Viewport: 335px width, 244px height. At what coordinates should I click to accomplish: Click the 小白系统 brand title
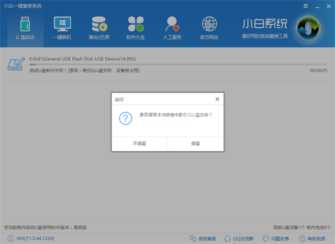(x=265, y=24)
